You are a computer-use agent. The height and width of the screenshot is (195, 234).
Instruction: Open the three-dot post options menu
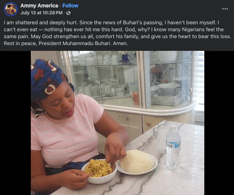click(225, 9)
